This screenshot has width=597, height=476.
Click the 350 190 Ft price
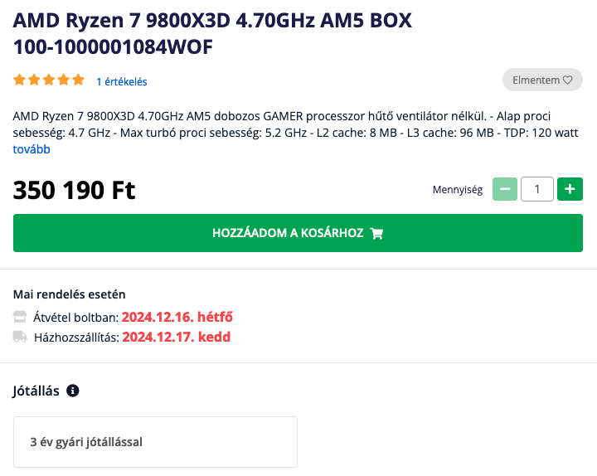click(x=75, y=190)
